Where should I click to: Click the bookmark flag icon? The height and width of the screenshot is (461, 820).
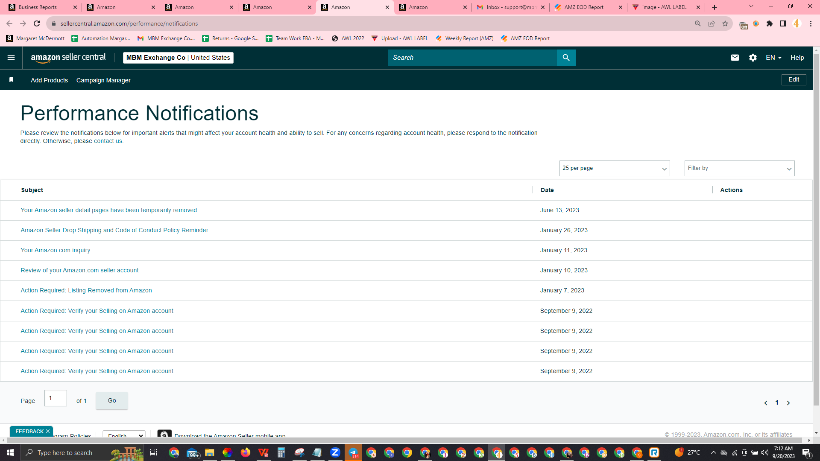pos(12,80)
